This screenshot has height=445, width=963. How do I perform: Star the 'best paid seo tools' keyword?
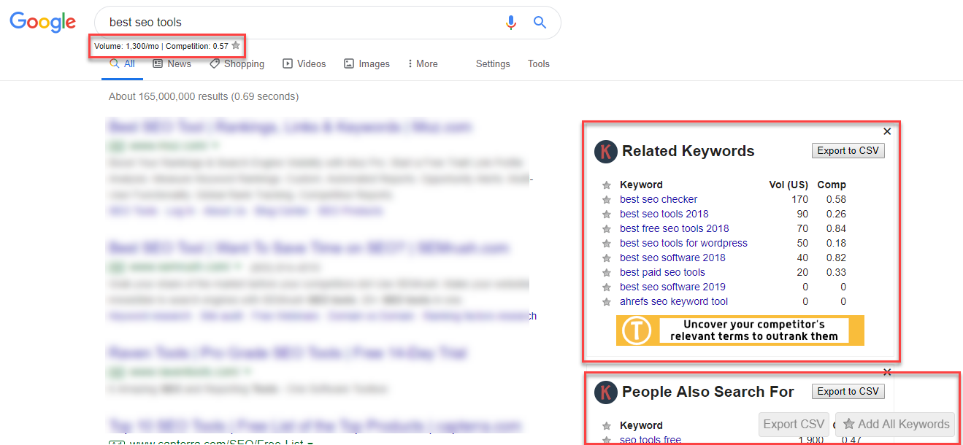pyautogui.click(x=606, y=273)
